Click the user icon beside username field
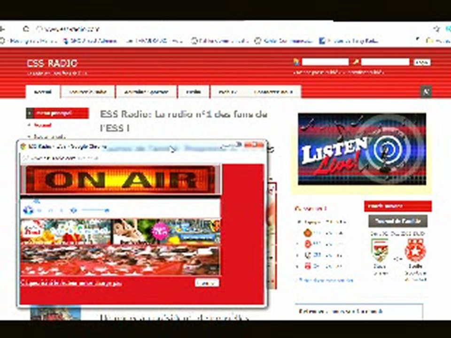This screenshot has width=451, height=338. pyautogui.click(x=296, y=62)
